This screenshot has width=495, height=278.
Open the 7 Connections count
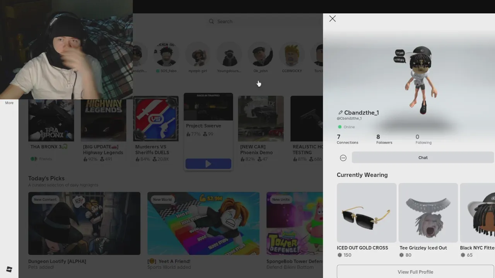(x=347, y=139)
